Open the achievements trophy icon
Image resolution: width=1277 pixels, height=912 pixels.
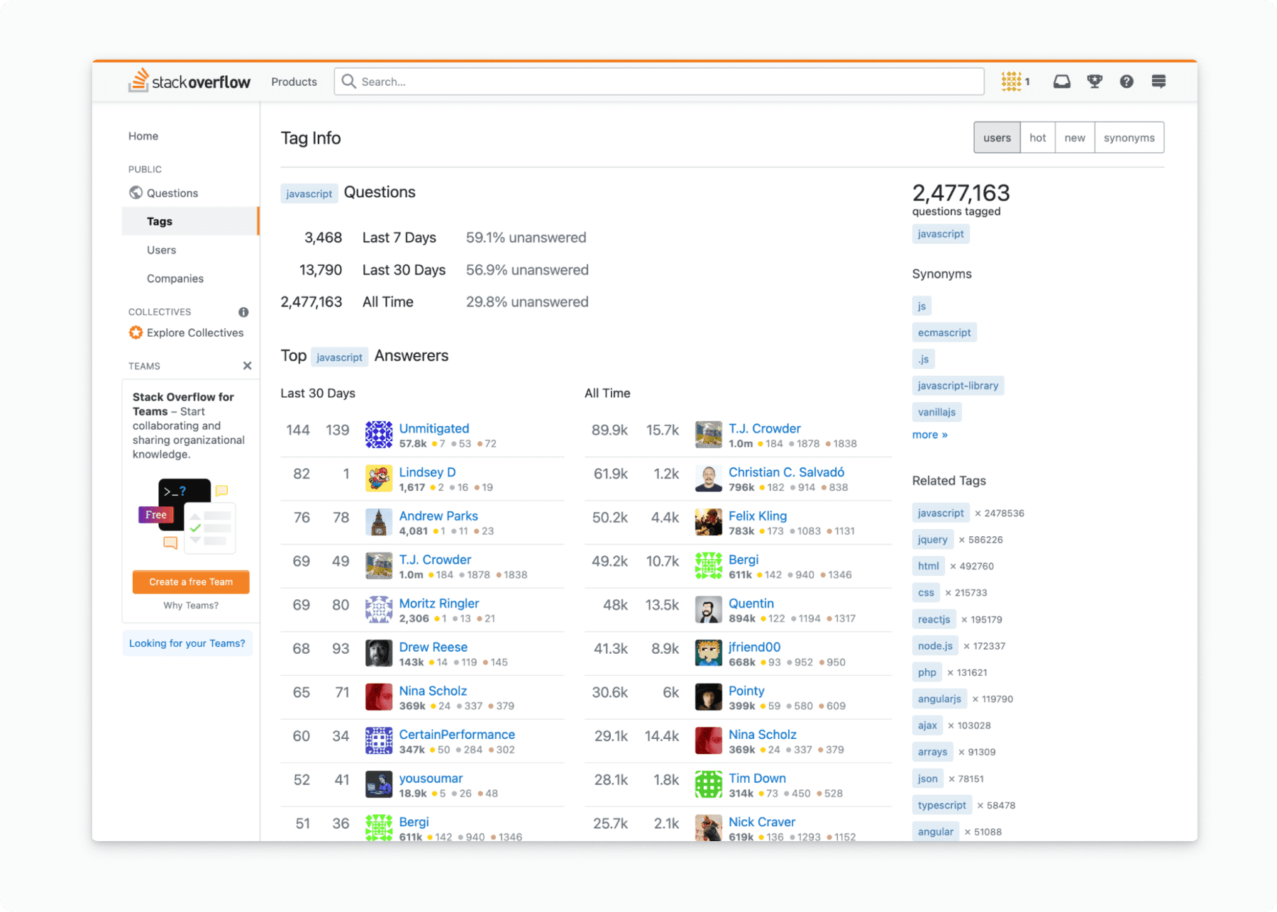pos(1095,82)
